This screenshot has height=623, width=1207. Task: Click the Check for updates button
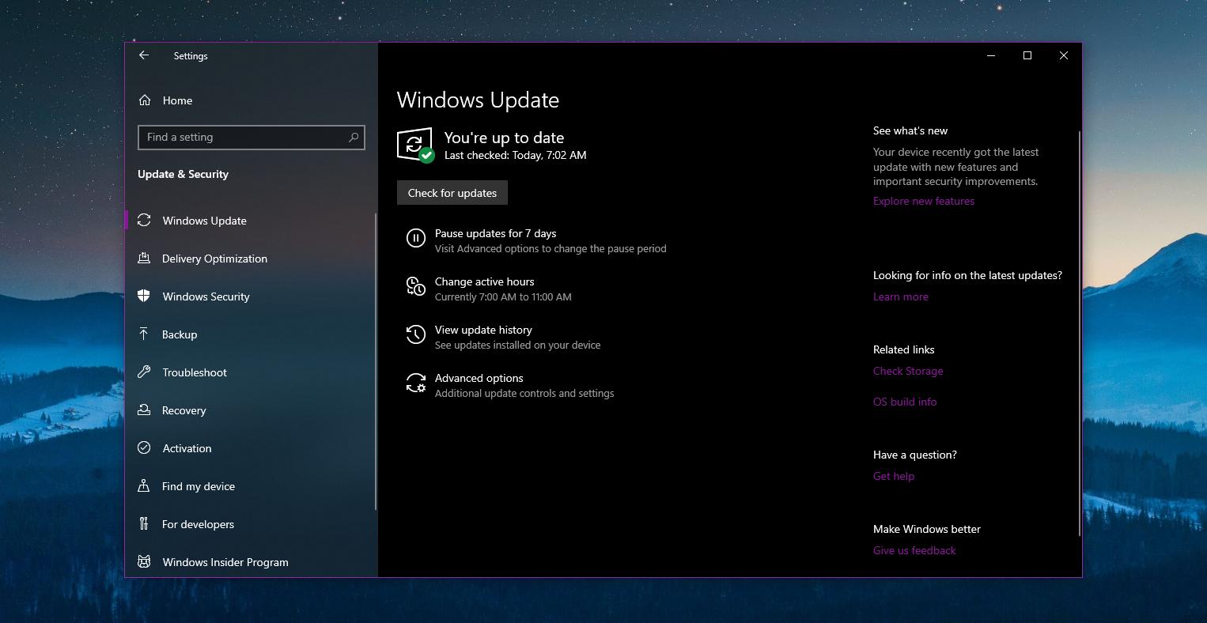click(452, 192)
